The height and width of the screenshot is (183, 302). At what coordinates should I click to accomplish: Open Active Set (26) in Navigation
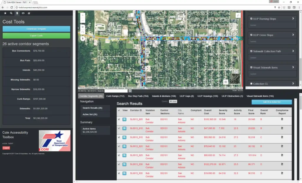95,114
